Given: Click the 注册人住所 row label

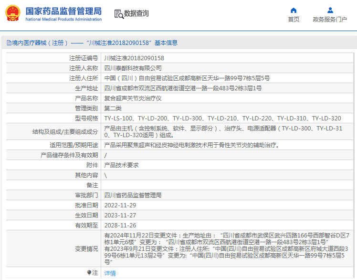Looking at the screenshot, I should [x=84, y=78].
